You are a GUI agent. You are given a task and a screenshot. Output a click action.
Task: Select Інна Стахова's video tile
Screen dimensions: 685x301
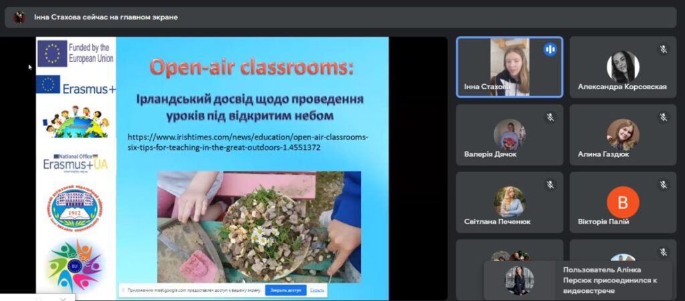tap(509, 67)
